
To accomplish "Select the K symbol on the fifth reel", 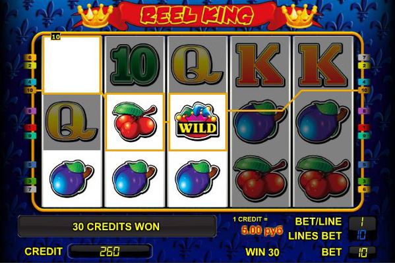I will click(x=323, y=65).
